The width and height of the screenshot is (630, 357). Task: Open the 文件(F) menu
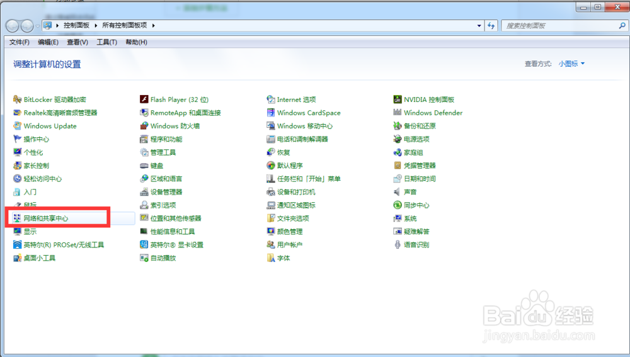tap(20, 42)
